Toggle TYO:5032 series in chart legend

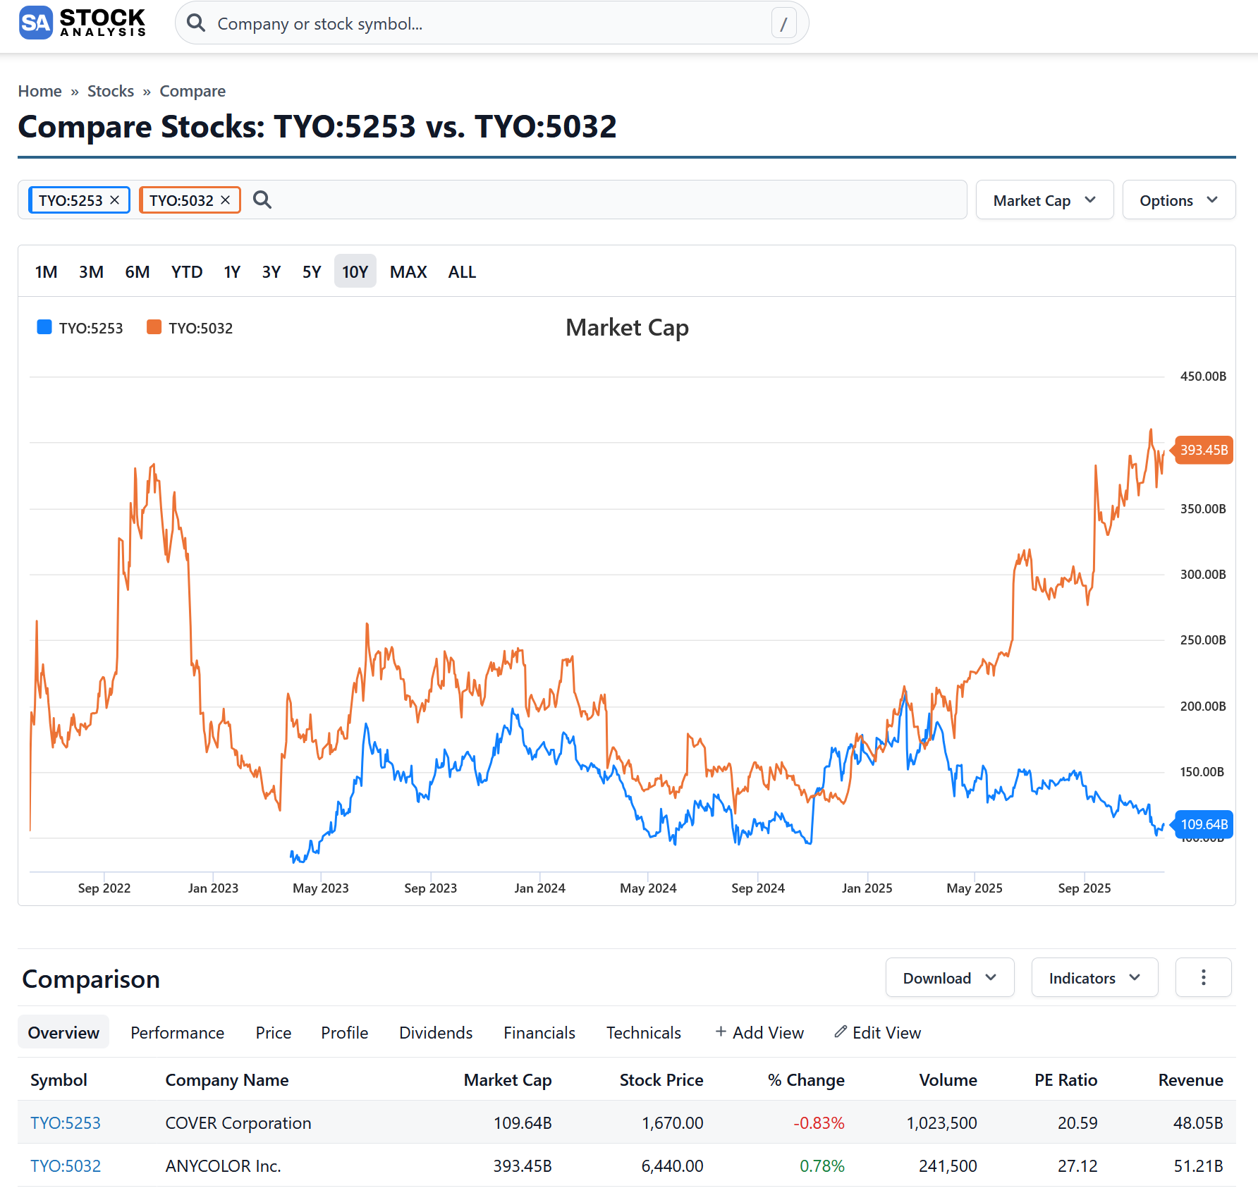(190, 328)
